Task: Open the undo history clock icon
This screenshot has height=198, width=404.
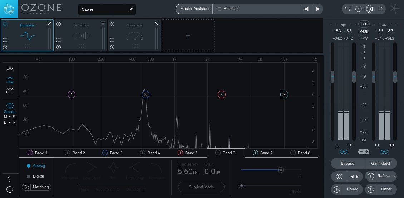Action: (358, 9)
